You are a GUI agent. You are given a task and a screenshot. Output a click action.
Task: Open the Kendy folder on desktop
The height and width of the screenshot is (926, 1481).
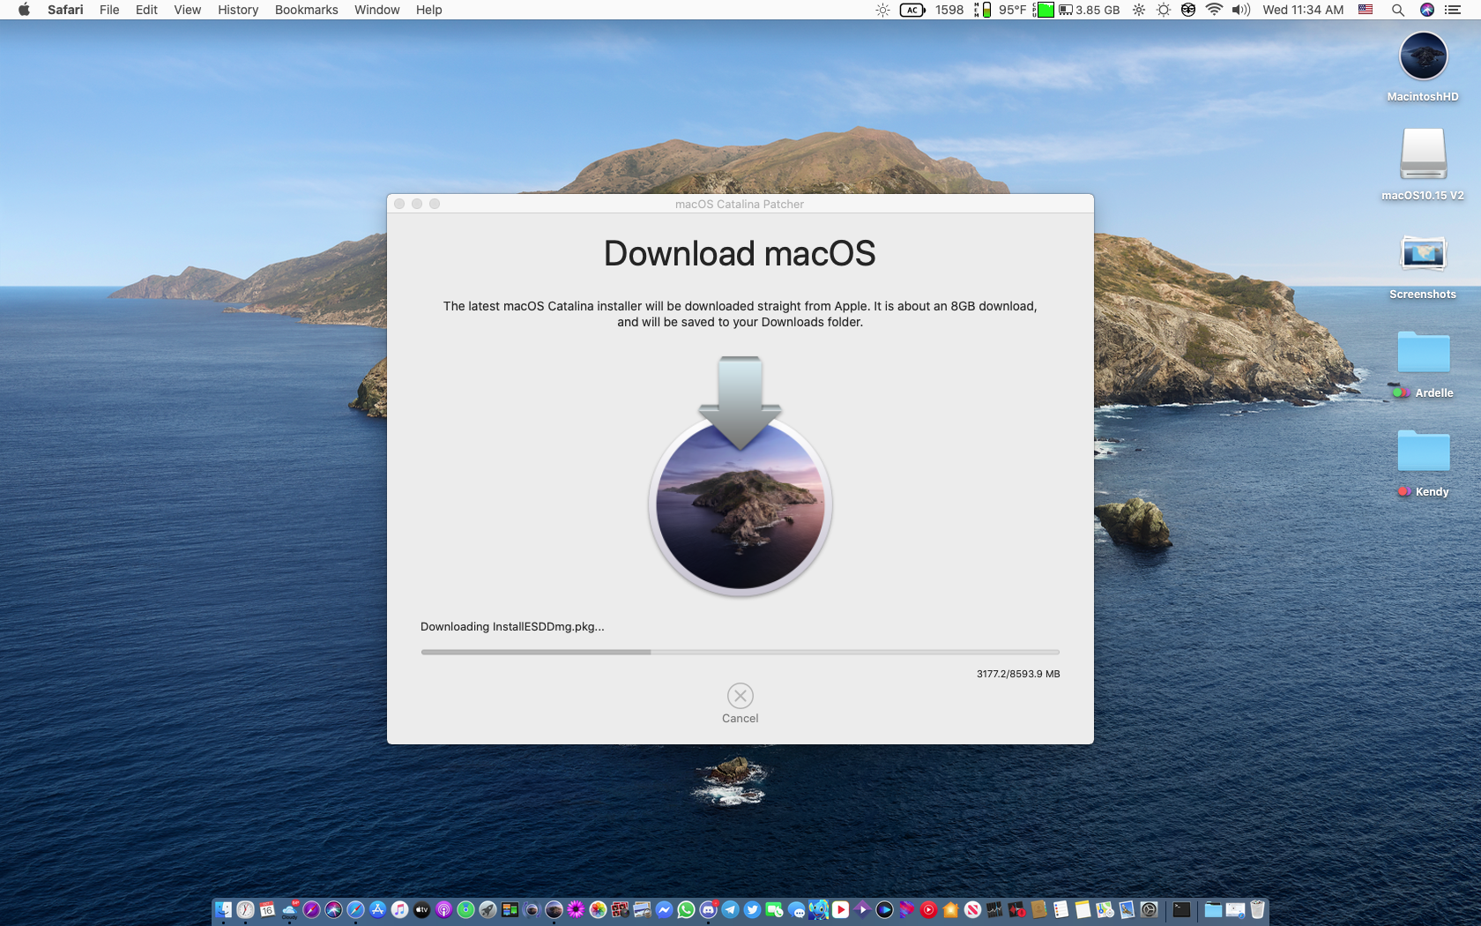tap(1423, 461)
